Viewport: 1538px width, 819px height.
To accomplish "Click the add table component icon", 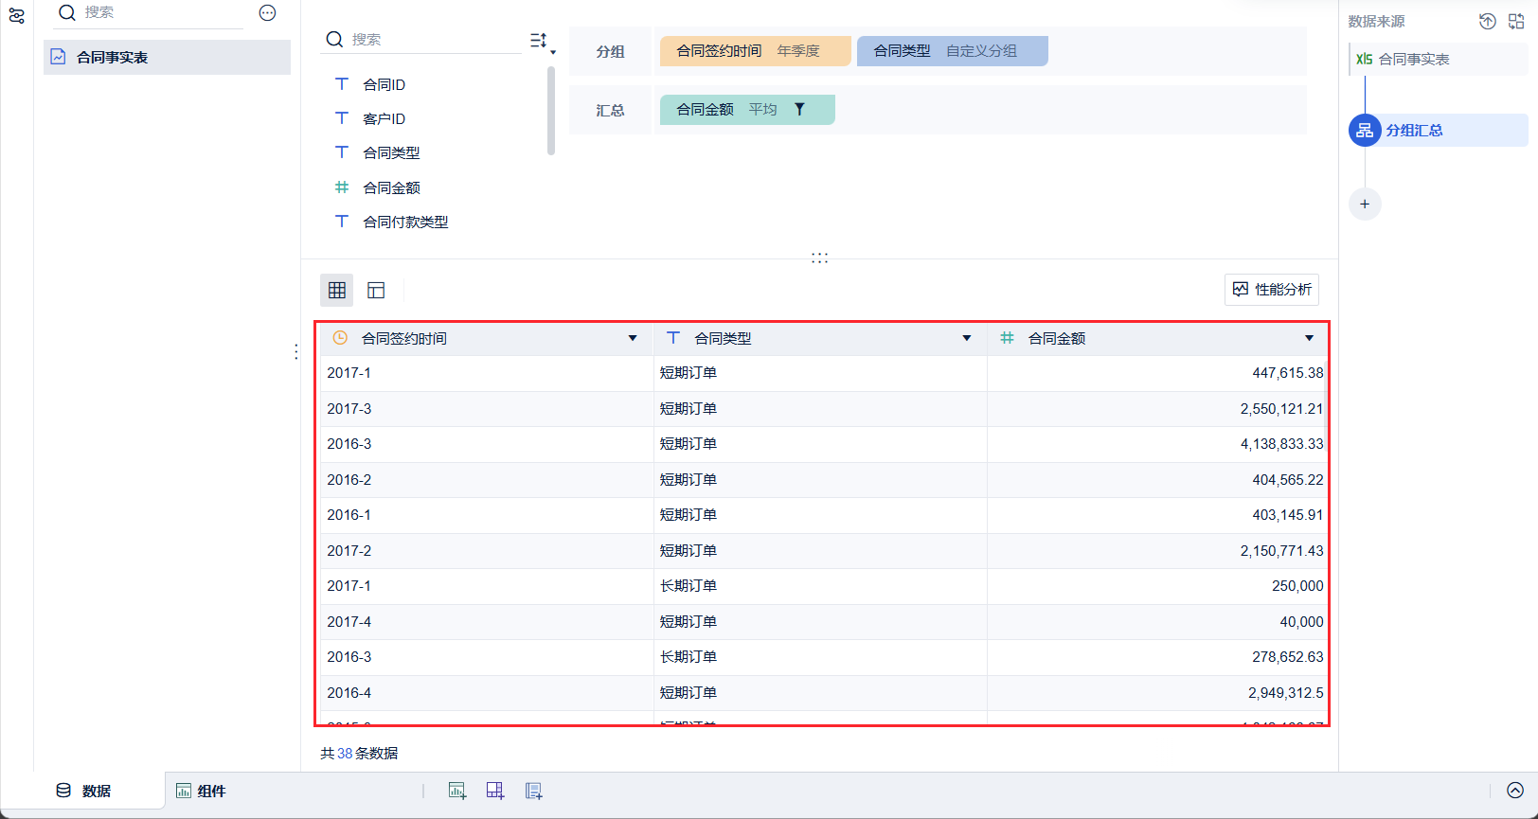I will [x=495, y=791].
